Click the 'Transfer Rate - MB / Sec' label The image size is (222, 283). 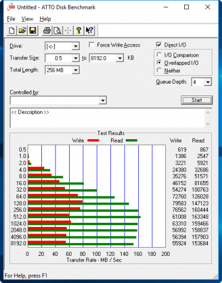(x=94, y=260)
